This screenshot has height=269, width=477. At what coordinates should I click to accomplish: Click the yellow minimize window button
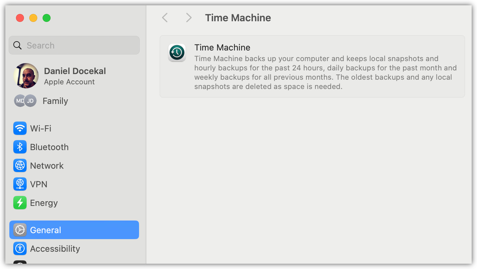coord(33,18)
